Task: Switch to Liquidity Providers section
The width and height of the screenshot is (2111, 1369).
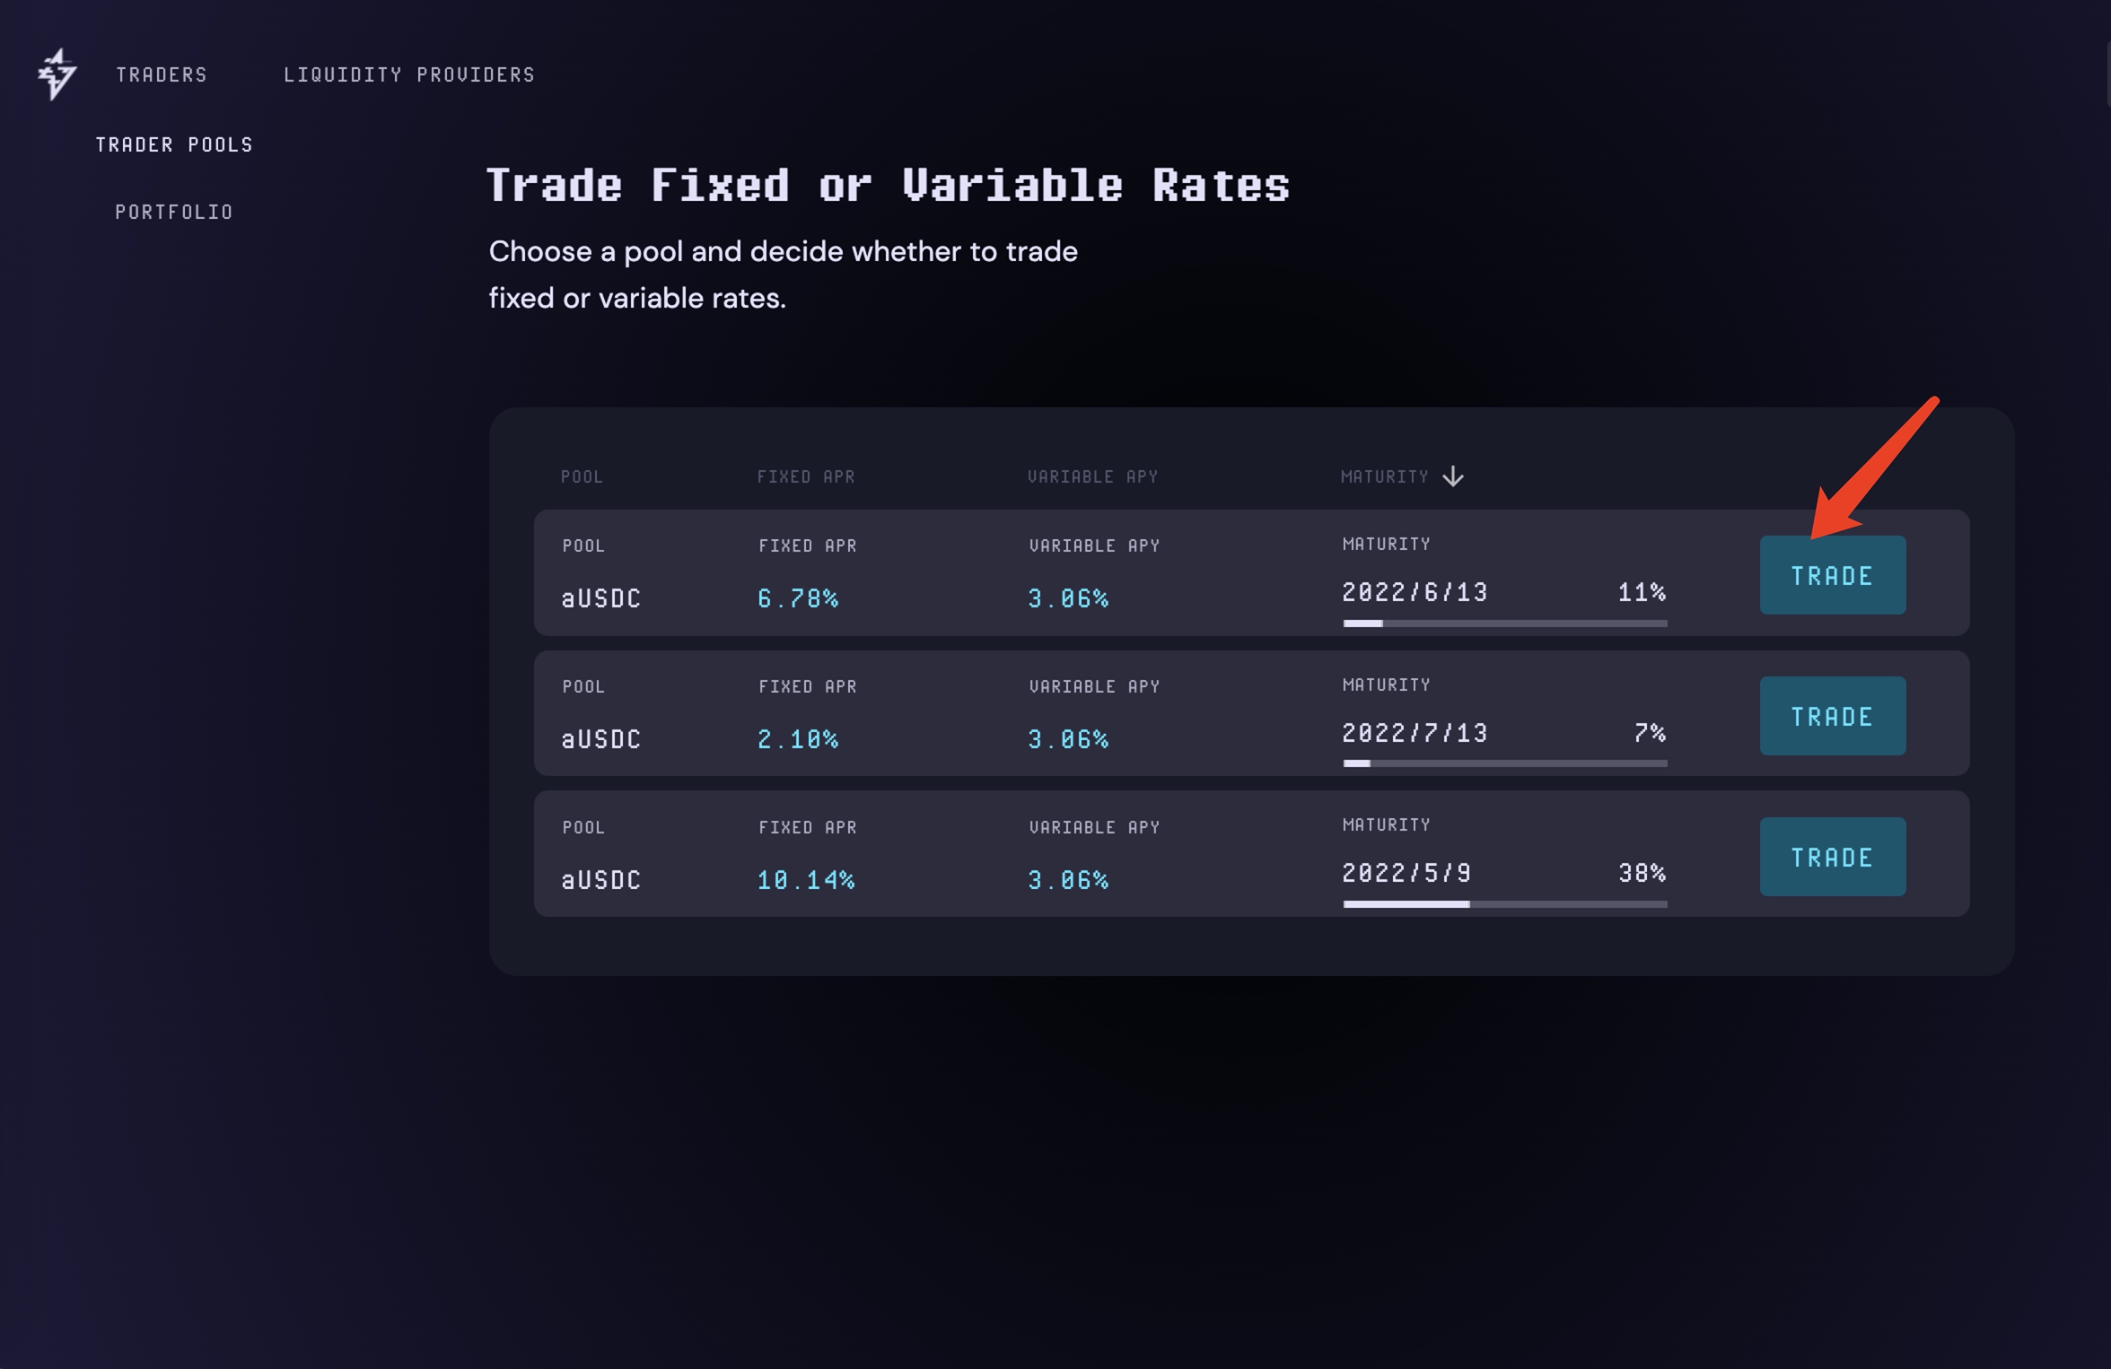Action: [409, 74]
